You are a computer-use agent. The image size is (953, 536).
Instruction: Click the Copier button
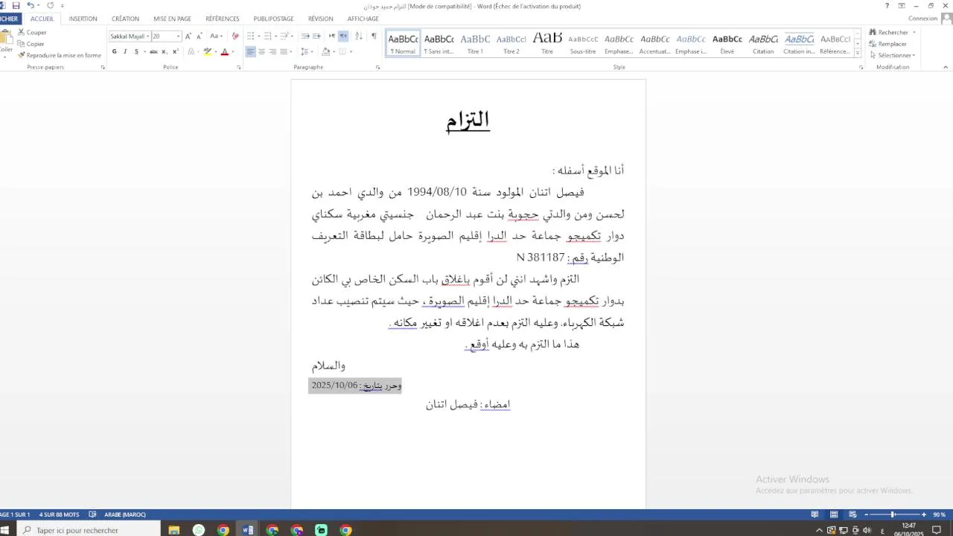tap(31, 44)
